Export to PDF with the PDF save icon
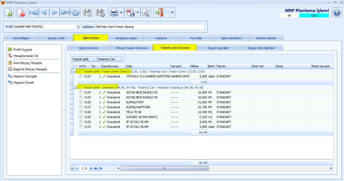Viewport: 344px width, 181px height. (x=130, y=13)
